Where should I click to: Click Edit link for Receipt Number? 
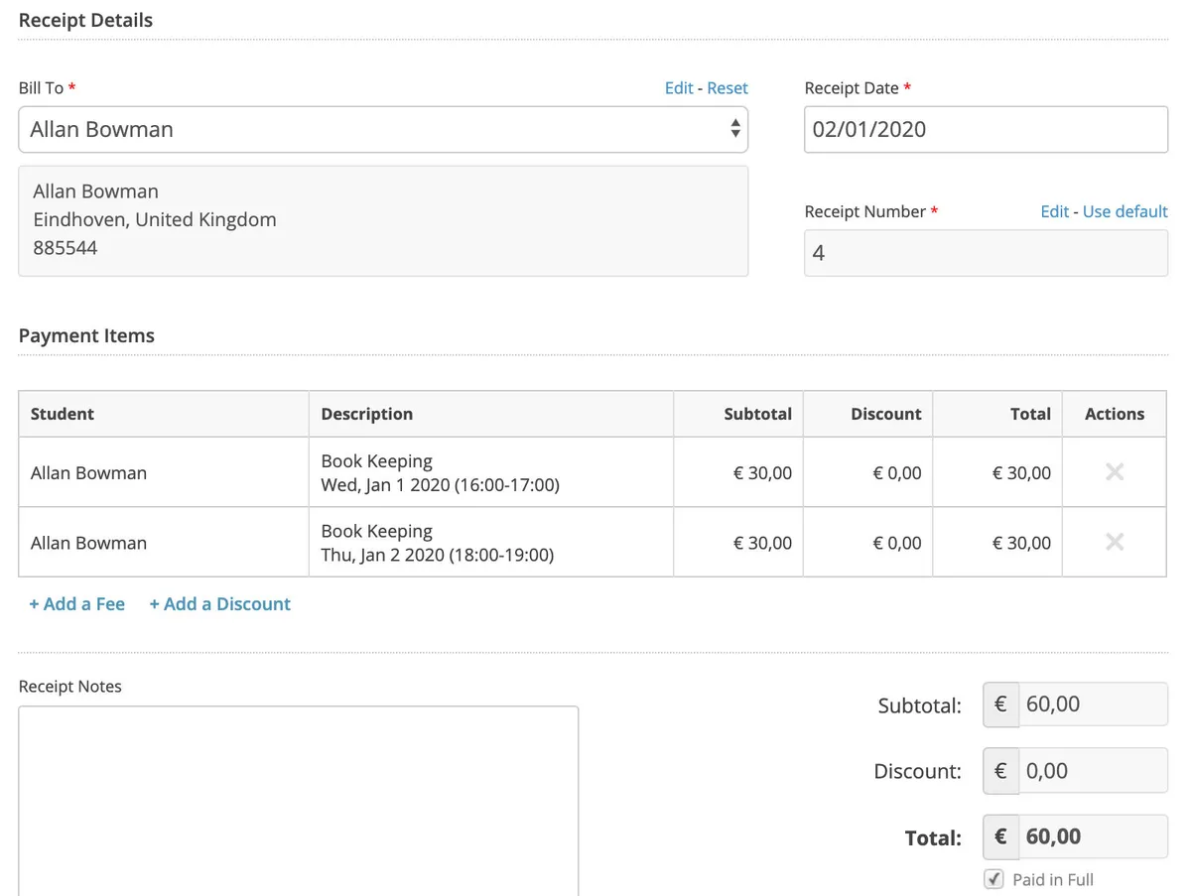(x=1054, y=211)
